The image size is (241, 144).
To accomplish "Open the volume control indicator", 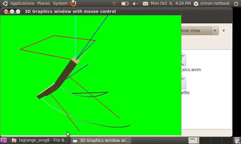I will pyautogui.click(x=136, y=4).
